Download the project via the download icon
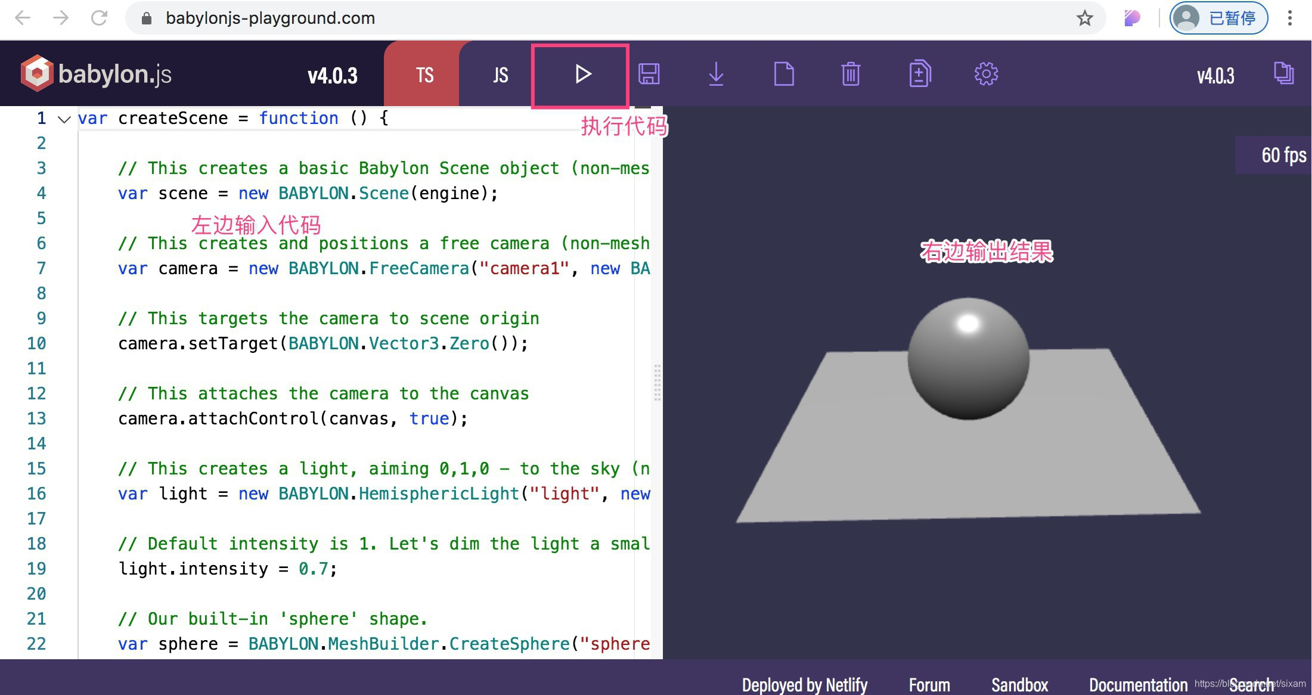This screenshot has width=1312, height=695. 716,75
